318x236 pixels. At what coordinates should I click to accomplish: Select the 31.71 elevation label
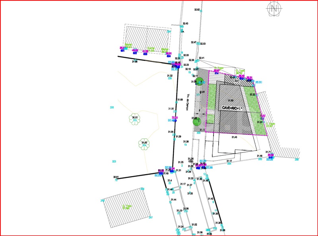(268, 152)
